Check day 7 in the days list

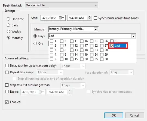click(x=62, y=46)
